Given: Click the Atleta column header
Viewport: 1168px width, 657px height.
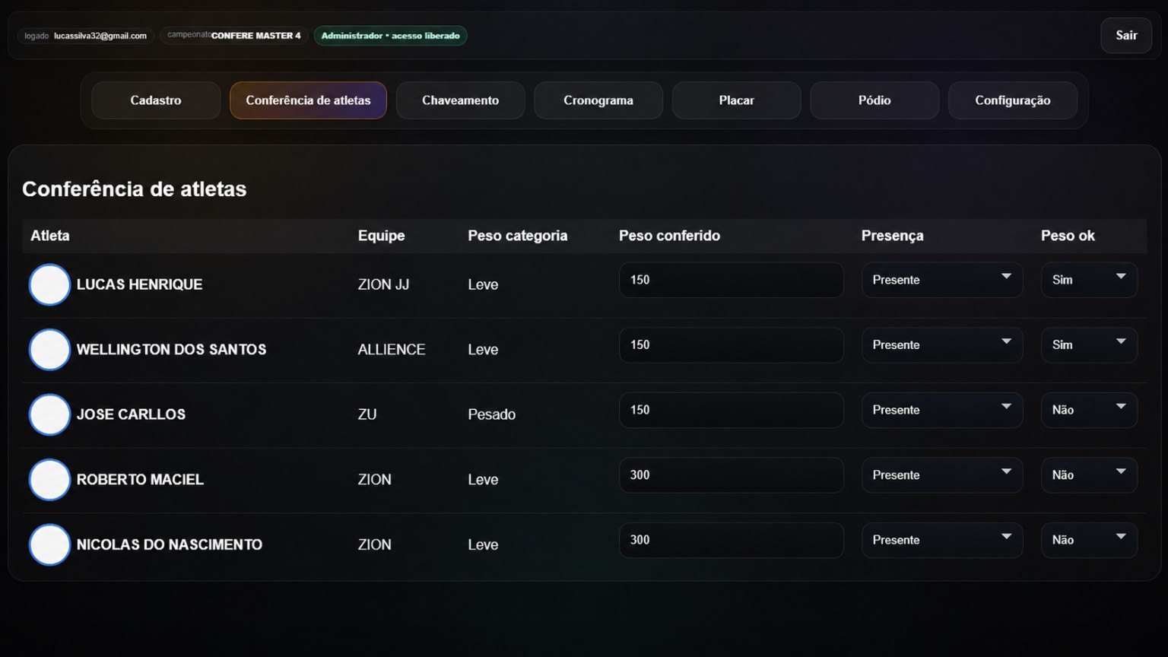Looking at the screenshot, I should point(50,236).
